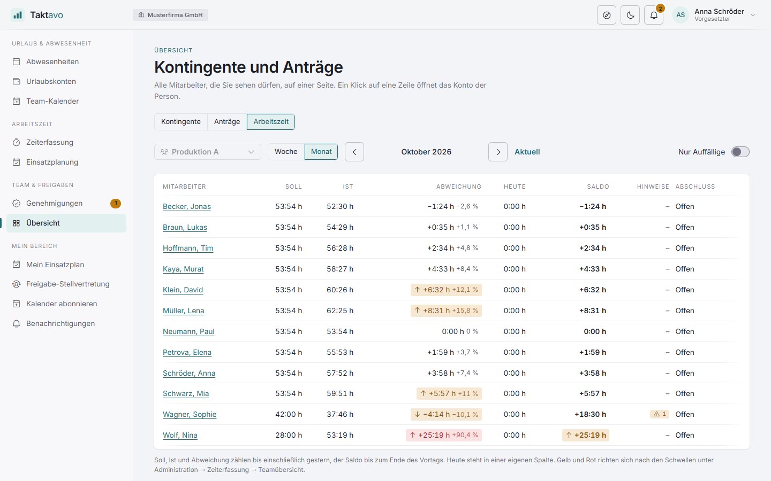Click the +25:19 h deviation for Wolf, Nina
The height and width of the screenshot is (481, 771).
coord(444,435)
